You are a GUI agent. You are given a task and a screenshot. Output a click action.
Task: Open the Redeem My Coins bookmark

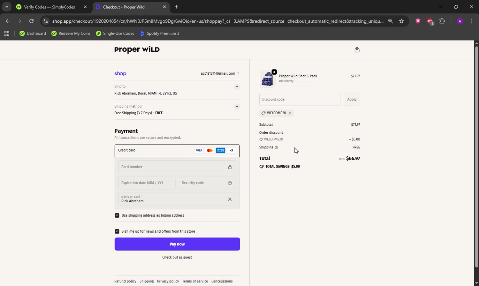point(71,34)
